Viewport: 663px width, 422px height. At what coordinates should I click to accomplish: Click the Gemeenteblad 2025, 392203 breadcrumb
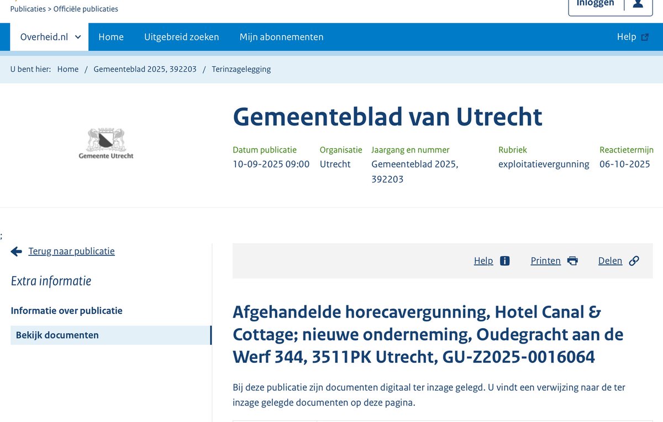click(145, 69)
